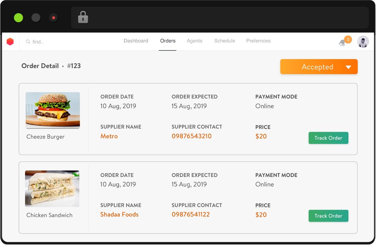
Task: Open the Shadaa Foods supplier link
Action: (x=119, y=215)
